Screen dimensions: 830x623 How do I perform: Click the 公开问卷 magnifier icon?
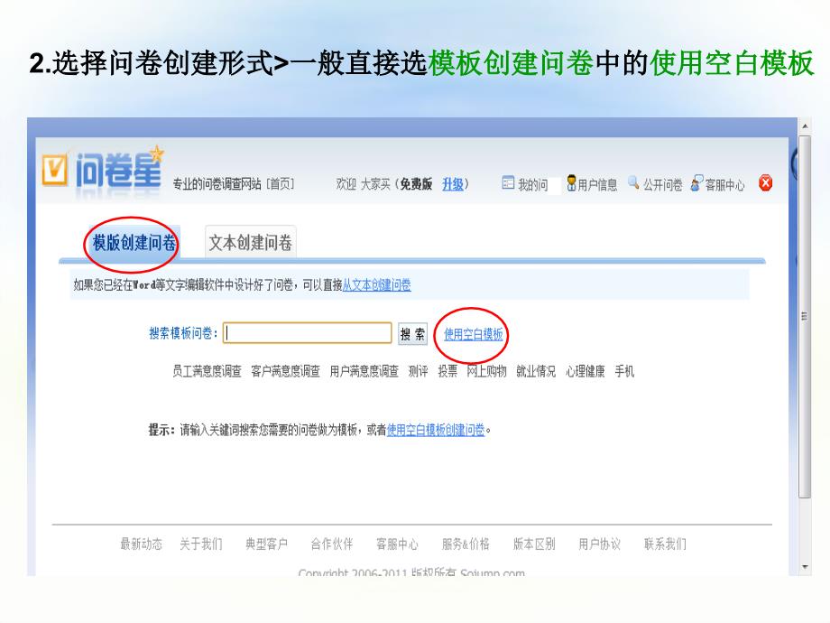[x=633, y=182]
